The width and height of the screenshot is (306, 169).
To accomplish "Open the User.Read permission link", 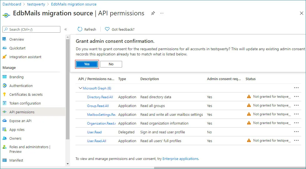I will coord(94,132).
